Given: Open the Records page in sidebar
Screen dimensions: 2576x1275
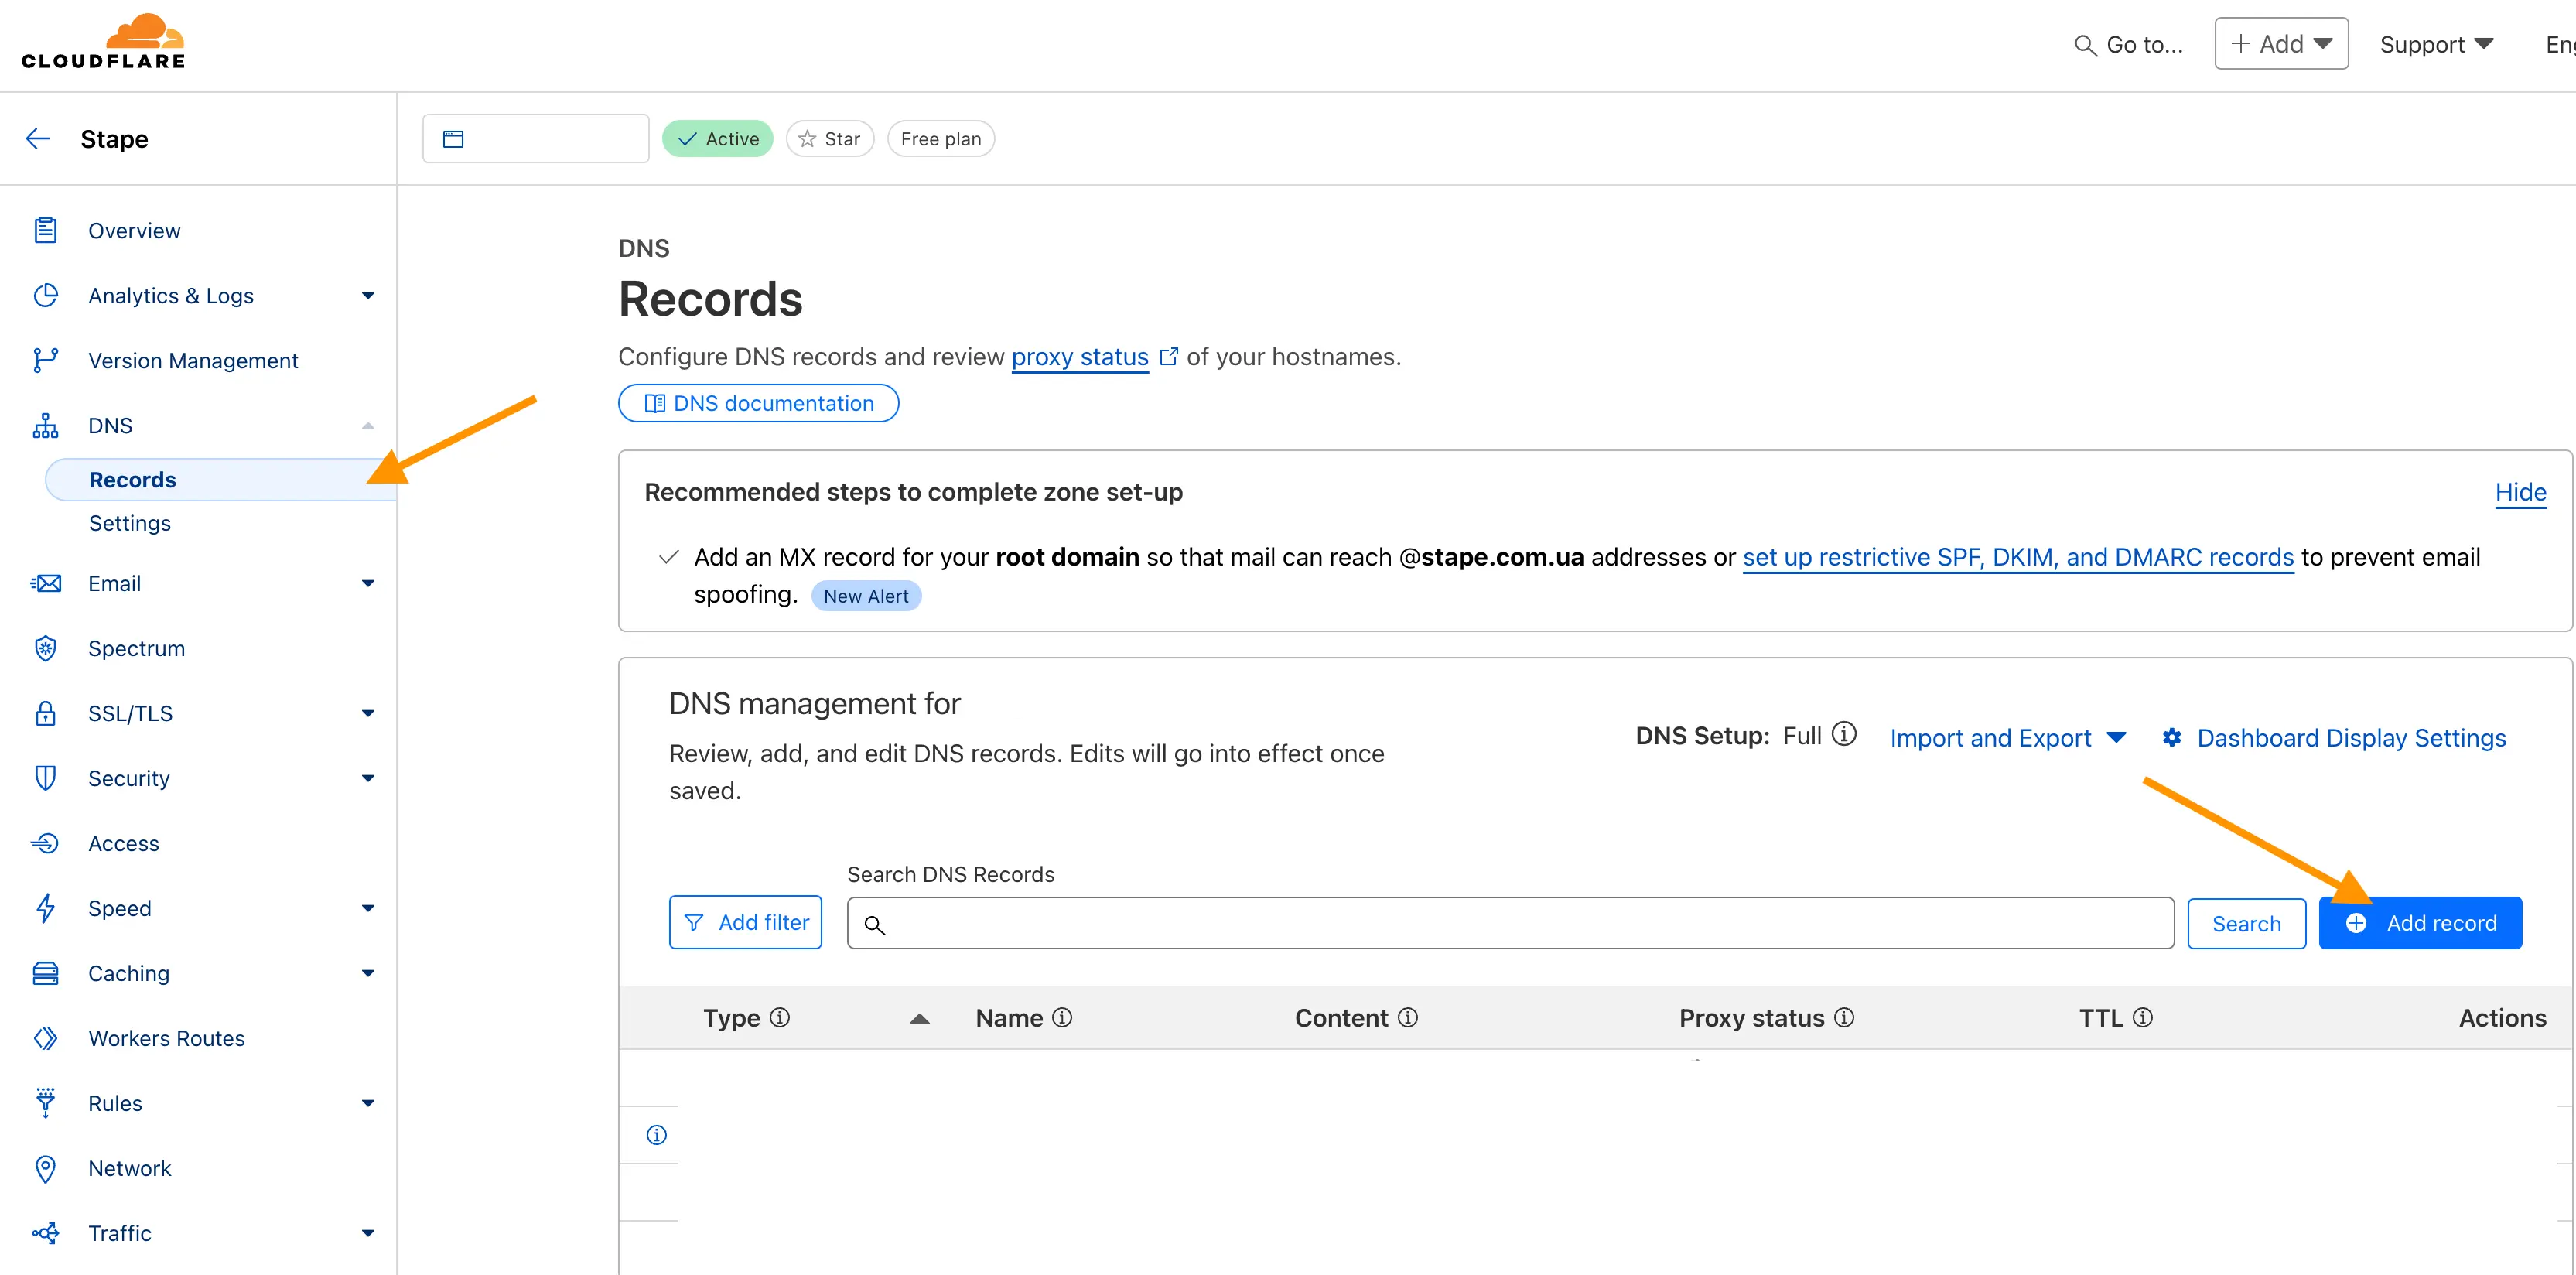Looking at the screenshot, I should (x=221, y=480).
